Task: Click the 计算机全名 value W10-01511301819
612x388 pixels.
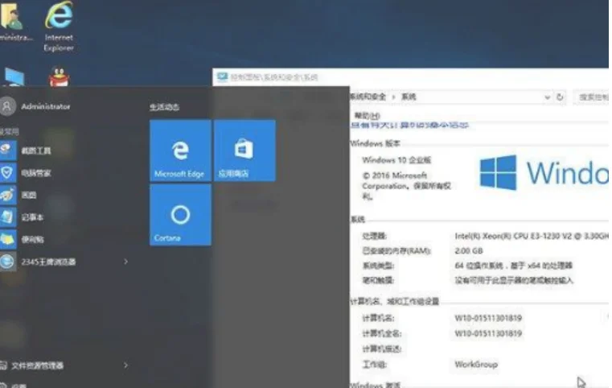Action: click(488, 333)
